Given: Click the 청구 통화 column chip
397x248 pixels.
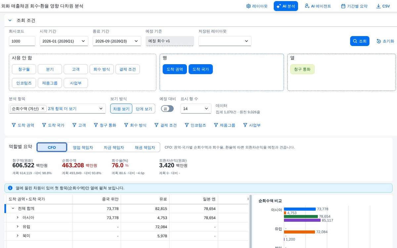Looking at the screenshot, I should [x=302, y=69].
